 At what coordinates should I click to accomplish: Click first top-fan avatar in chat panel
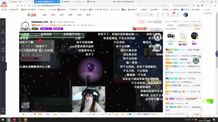pyautogui.click(x=171, y=36)
